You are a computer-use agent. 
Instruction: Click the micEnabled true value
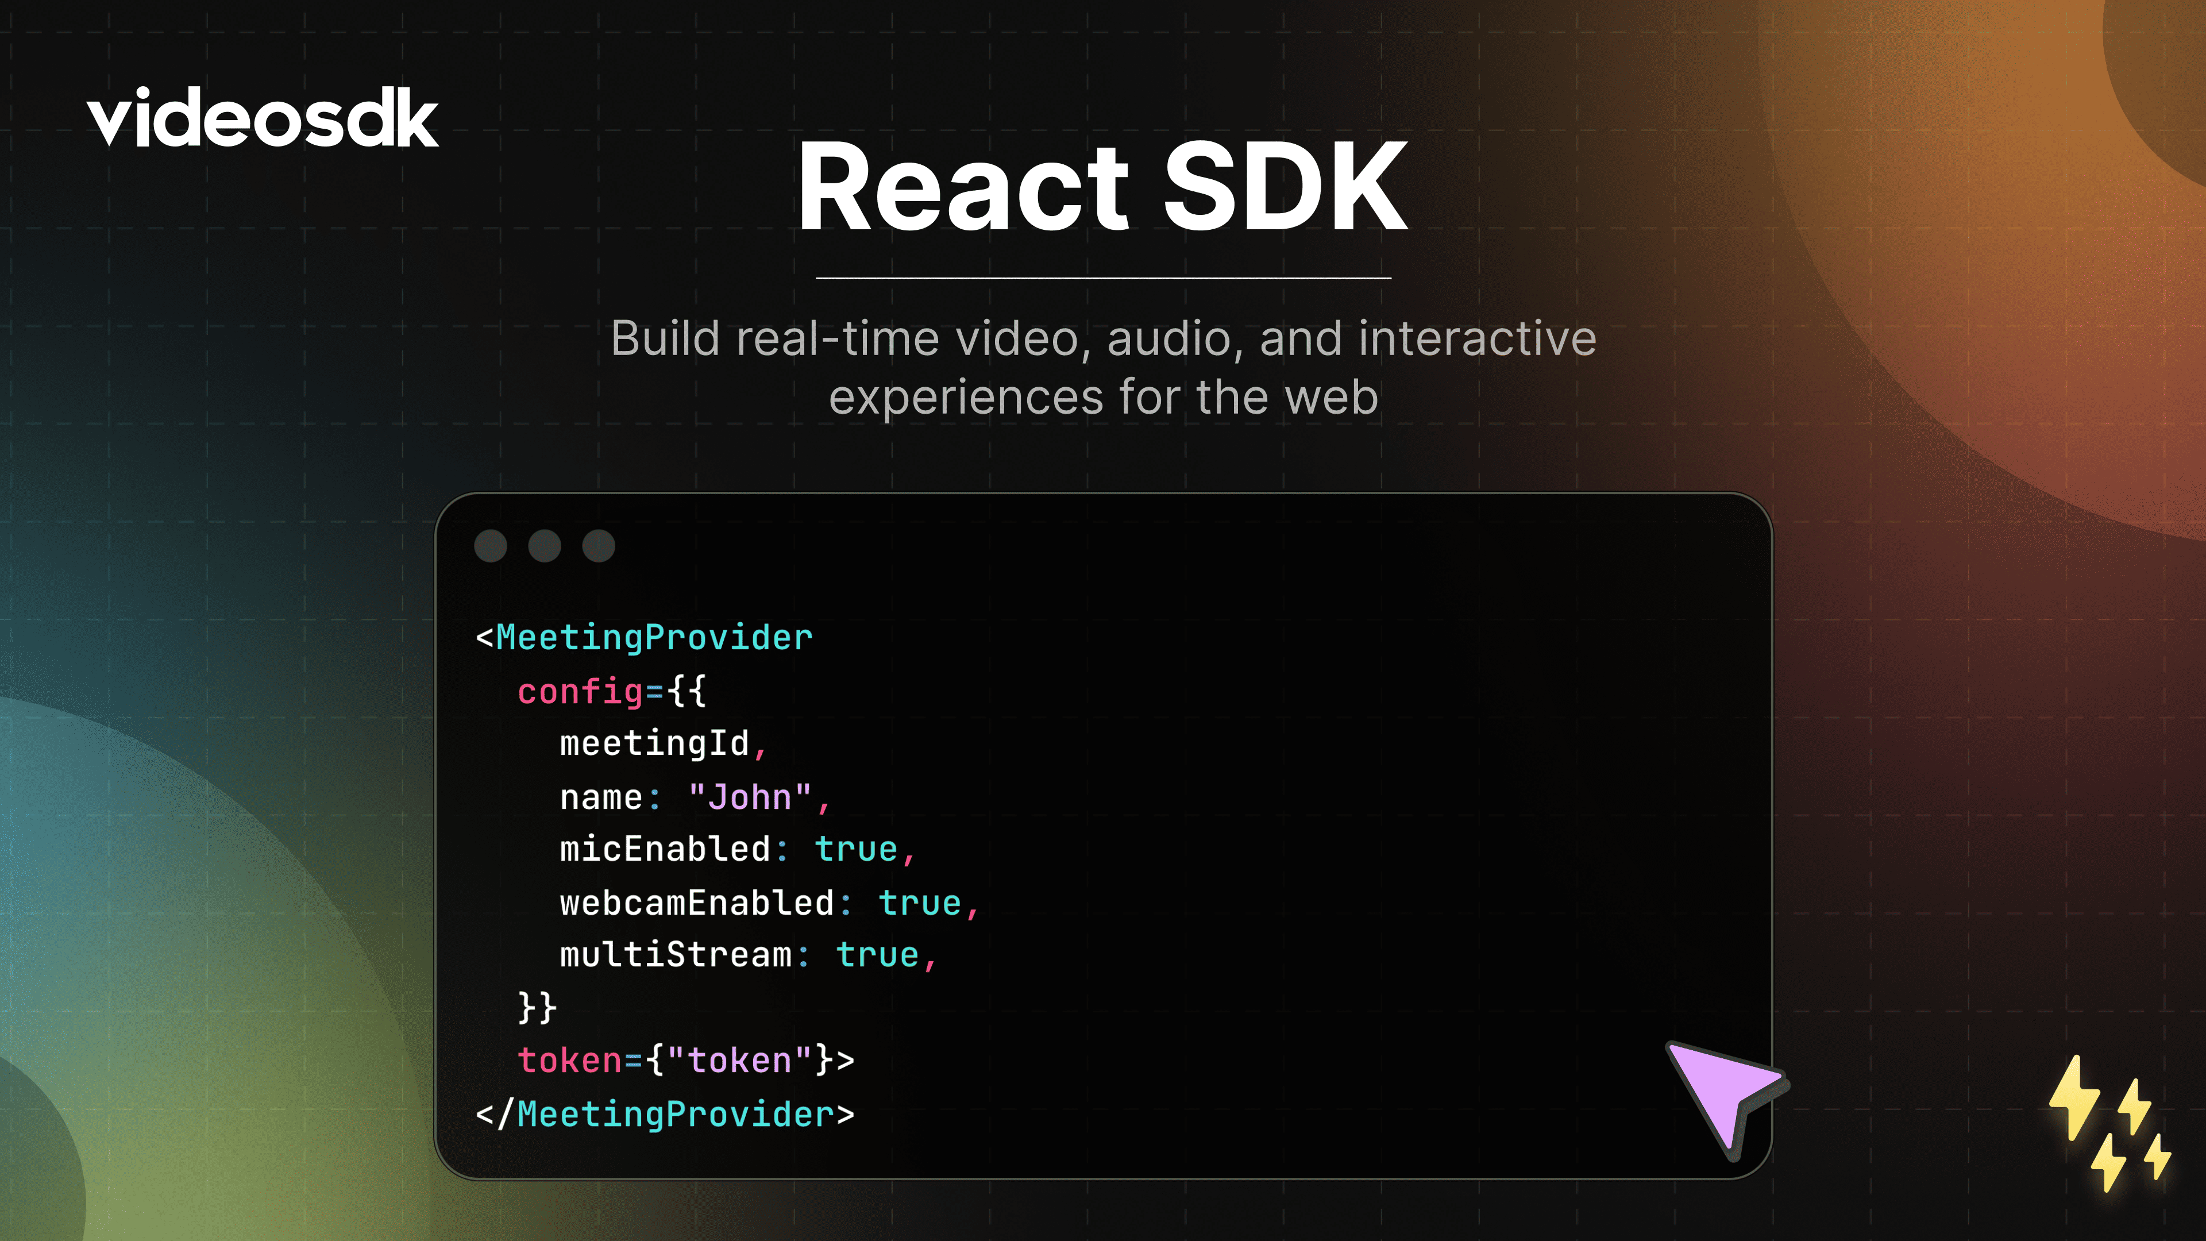[x=855, y=850]
